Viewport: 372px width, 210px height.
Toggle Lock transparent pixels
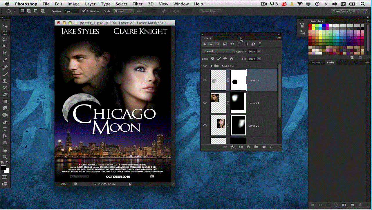[x=212, y=59]
